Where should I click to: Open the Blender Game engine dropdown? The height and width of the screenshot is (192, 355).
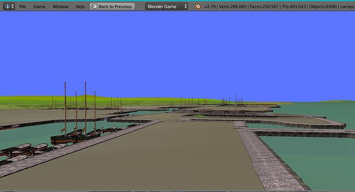(167, 6)
